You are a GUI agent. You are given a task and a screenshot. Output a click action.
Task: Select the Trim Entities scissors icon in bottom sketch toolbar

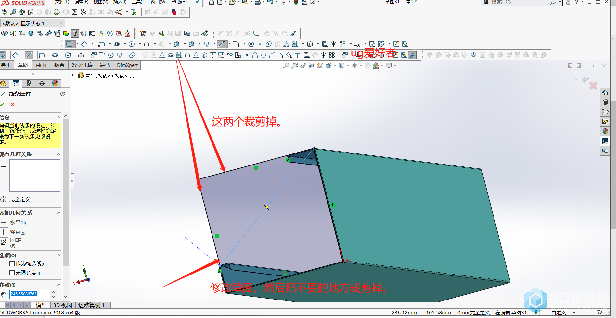(x=179, y=55)
